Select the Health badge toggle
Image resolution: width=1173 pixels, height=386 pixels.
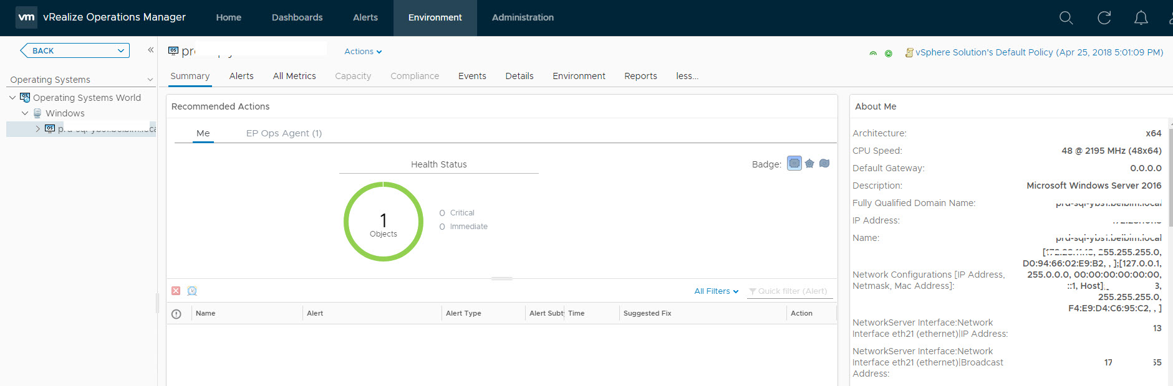pyautogui.click(x=794, y=164)
